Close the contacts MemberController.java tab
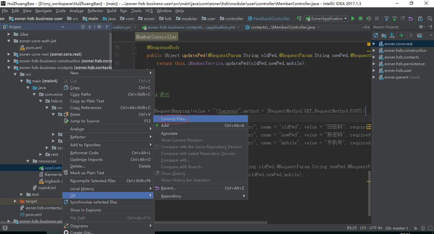The width and height of the screenshot is (434, 234). pyautogui.click(x=319, y=27)
